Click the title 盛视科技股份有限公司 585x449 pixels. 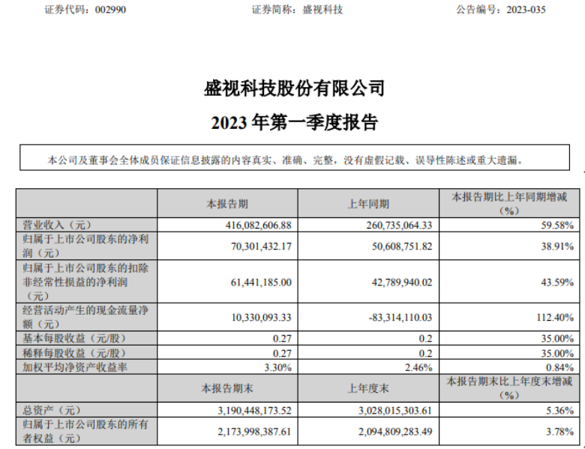294,88
